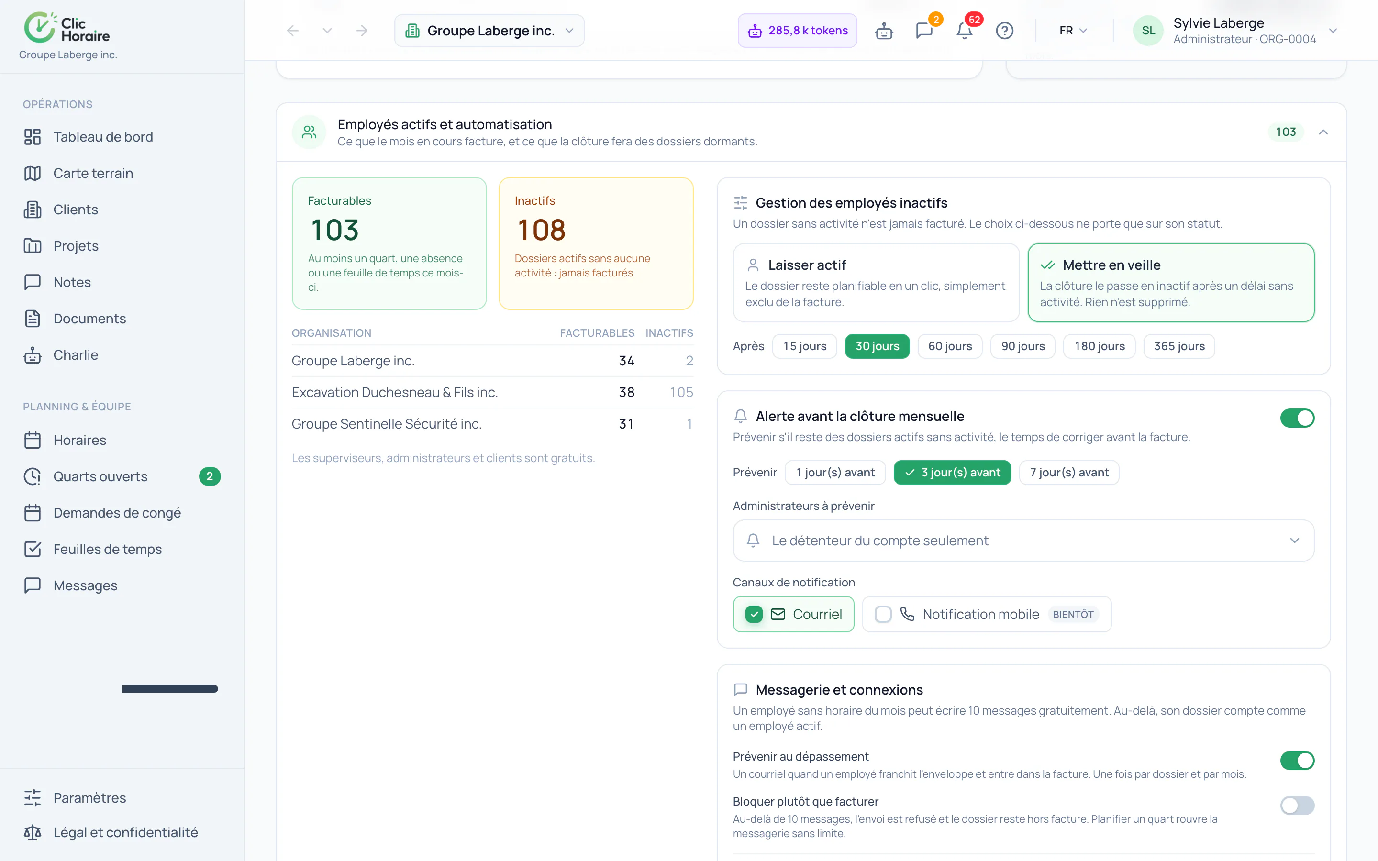The image size is (1378, 861).
Task: Click the Excavation Duchesneau & Fils inc. row
Action: (x=492, y=392)
